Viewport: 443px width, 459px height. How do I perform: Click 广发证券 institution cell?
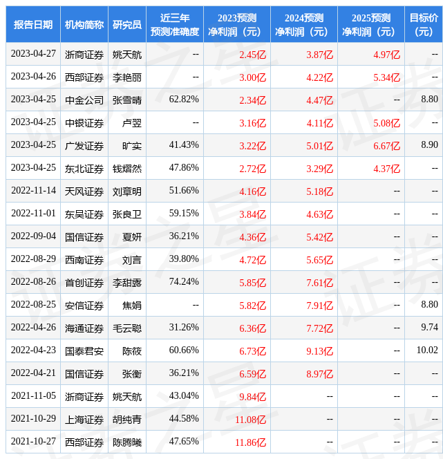[84, 146]
